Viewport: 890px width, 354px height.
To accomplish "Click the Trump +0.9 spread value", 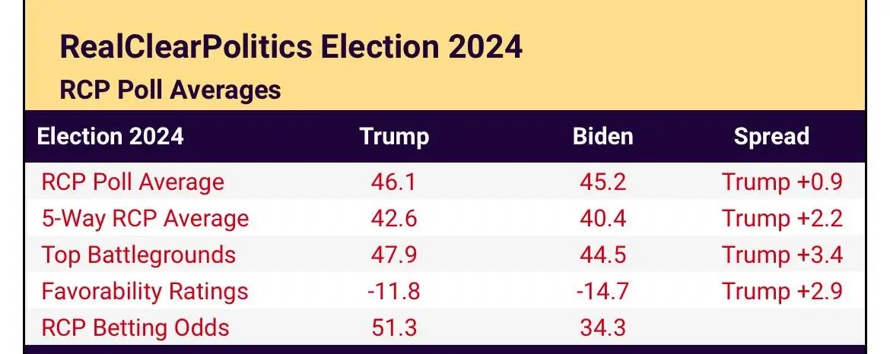I will pyautogui.click(x=782, y=182).
